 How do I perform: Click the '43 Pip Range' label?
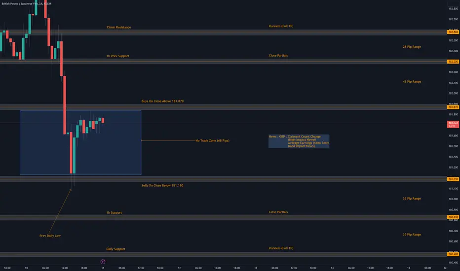click(412, 82)
